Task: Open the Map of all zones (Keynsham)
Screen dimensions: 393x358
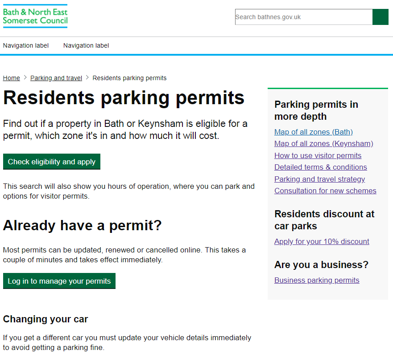Action: click(323, 143)
